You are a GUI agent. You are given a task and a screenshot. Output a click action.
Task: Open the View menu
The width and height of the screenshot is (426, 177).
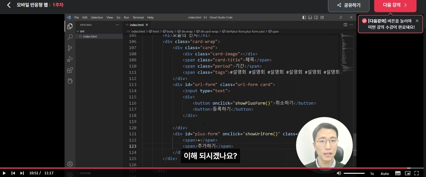pyautogui.click(x=110, y=17)
